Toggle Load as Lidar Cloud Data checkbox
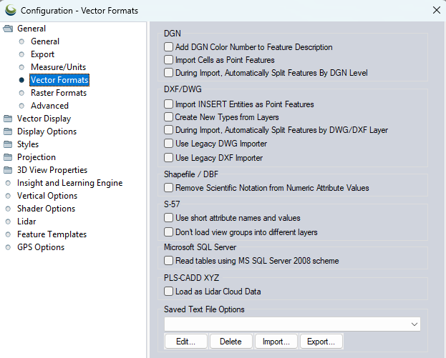 [x=169, y=292]
